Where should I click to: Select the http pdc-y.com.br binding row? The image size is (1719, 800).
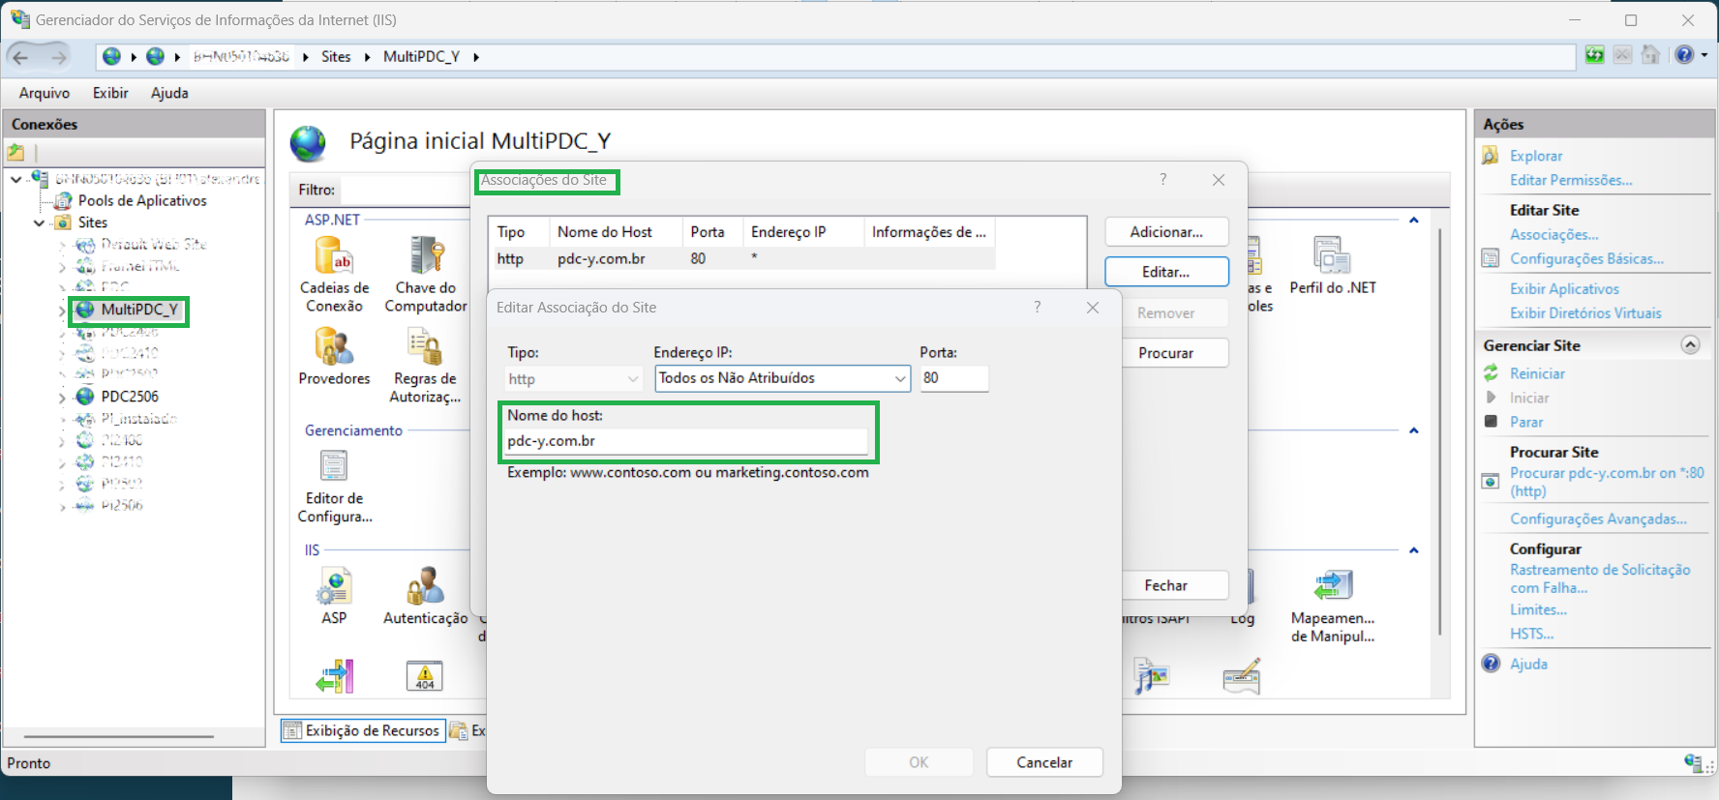[741, 259]
